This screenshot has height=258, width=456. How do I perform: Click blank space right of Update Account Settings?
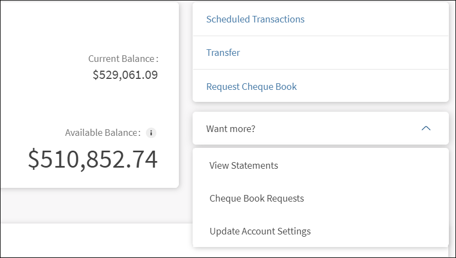pyautogui.click(x=384, y=231)
